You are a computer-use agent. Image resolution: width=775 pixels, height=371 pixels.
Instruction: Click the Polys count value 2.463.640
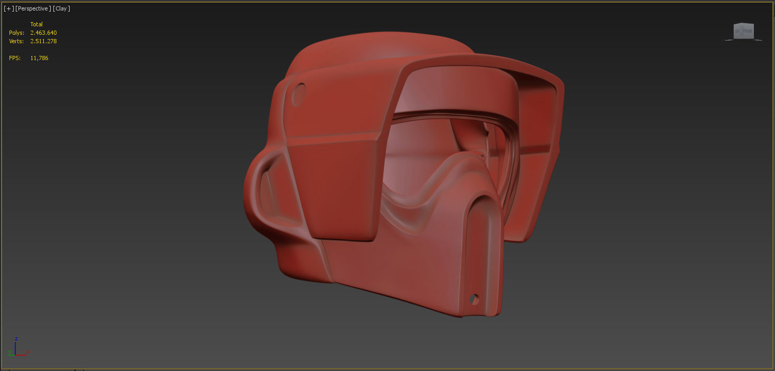43,33
